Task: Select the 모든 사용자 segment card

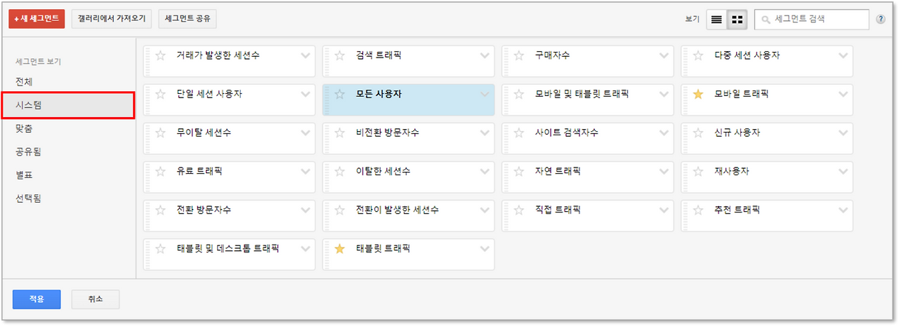Action: [408, 100]
